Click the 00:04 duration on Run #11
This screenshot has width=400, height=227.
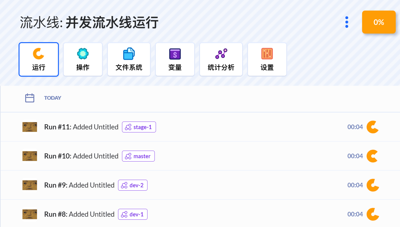tap(355, 127)
